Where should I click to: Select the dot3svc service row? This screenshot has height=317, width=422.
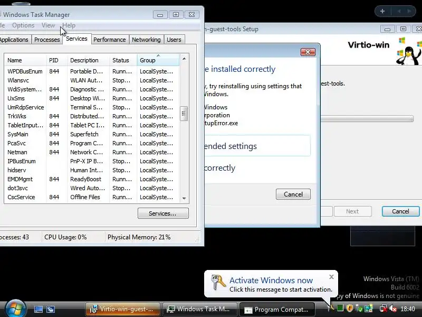pyautogui.click(x=91, y=188)
